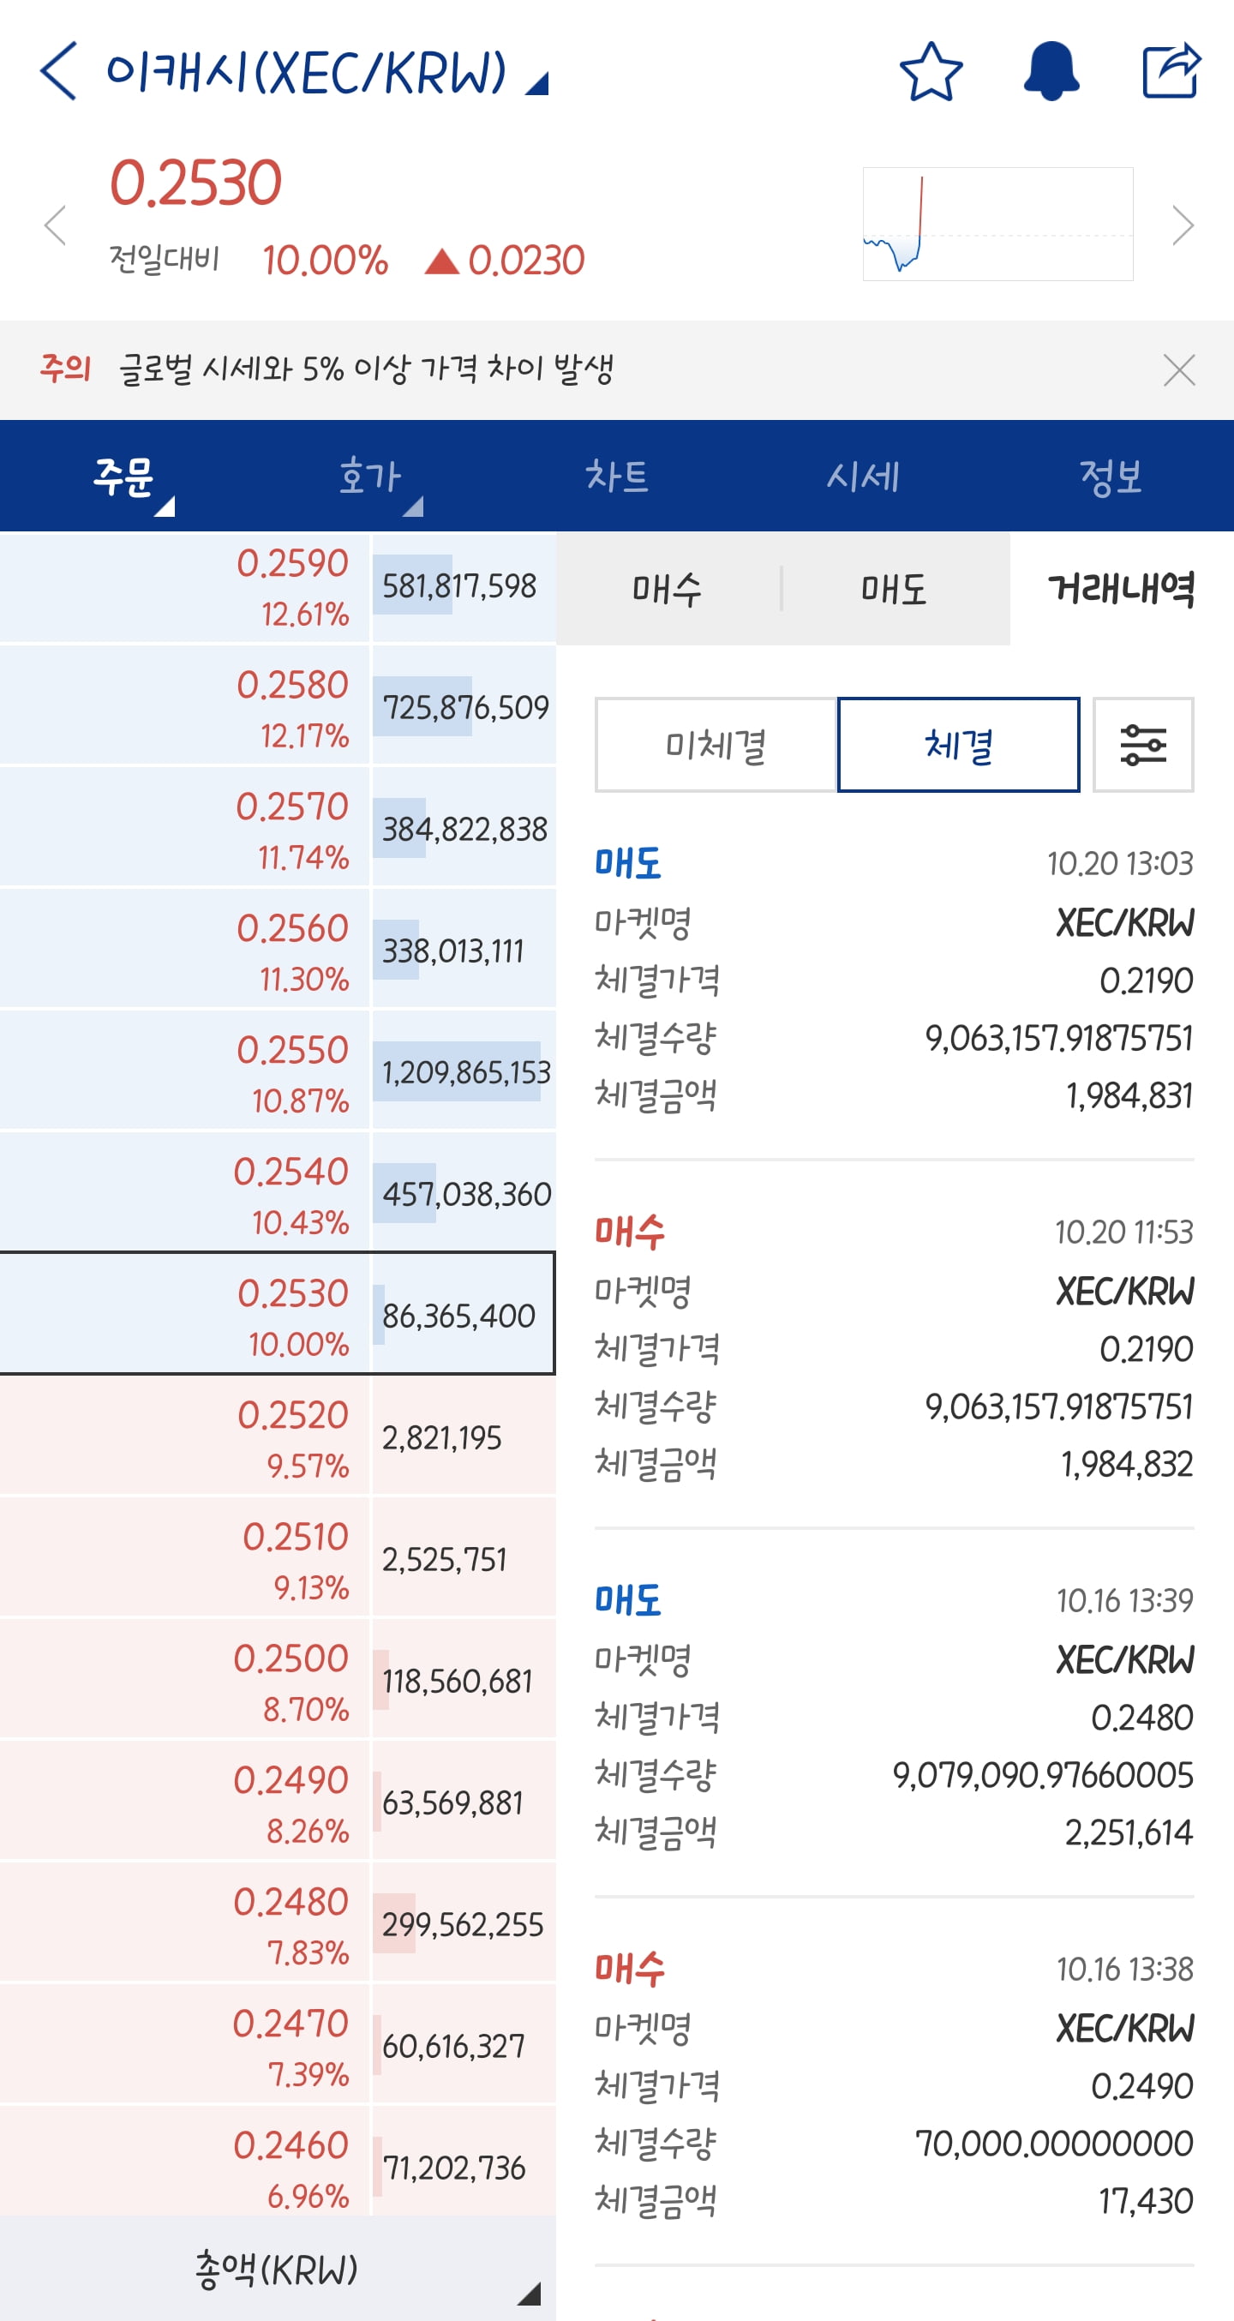Tap filled quantity 70,000.00000000

point(1054,2144)
